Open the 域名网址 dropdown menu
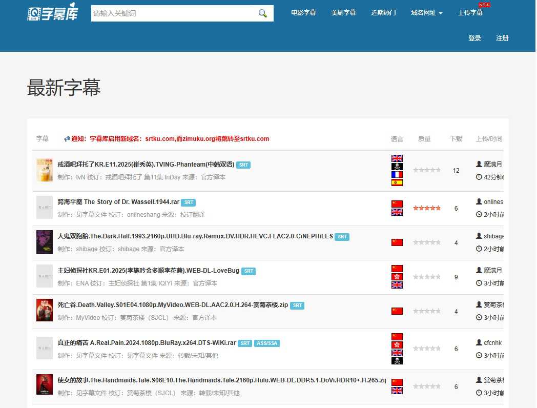537x408 pixels. (427, 13)
